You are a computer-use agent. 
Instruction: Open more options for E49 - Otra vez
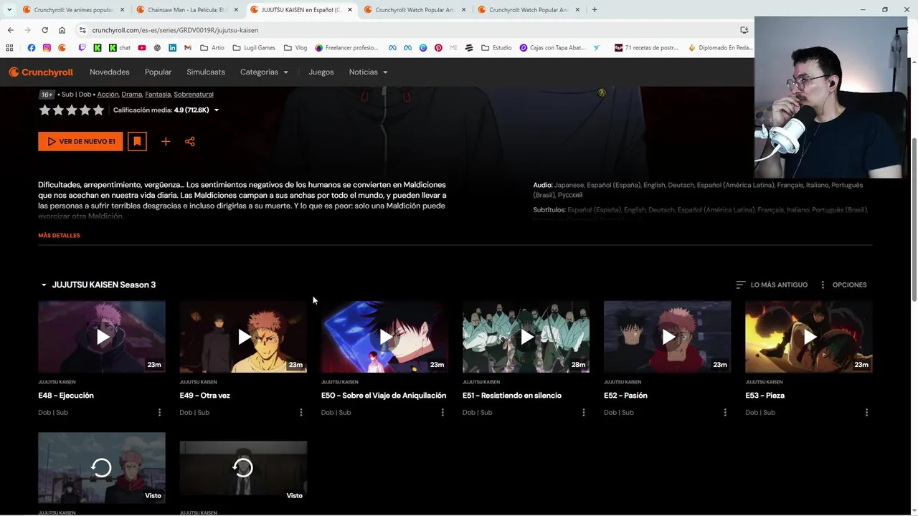(301, 412)
